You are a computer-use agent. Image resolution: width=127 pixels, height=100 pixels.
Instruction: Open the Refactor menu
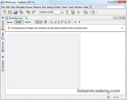coord(37,7)
